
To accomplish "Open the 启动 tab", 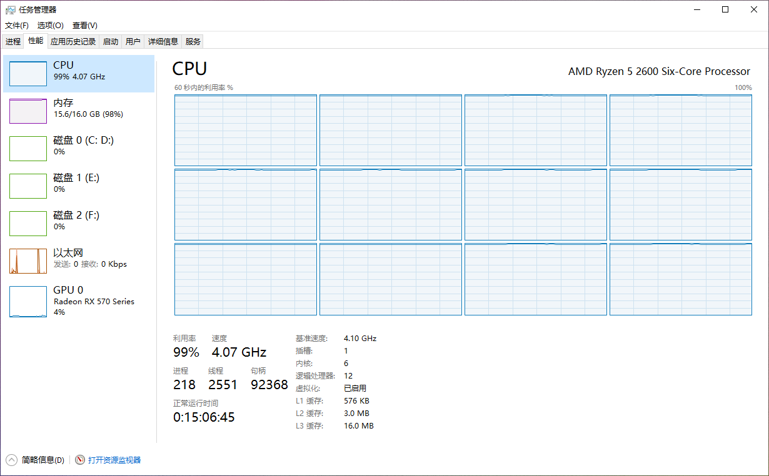I will click(111, 42).
